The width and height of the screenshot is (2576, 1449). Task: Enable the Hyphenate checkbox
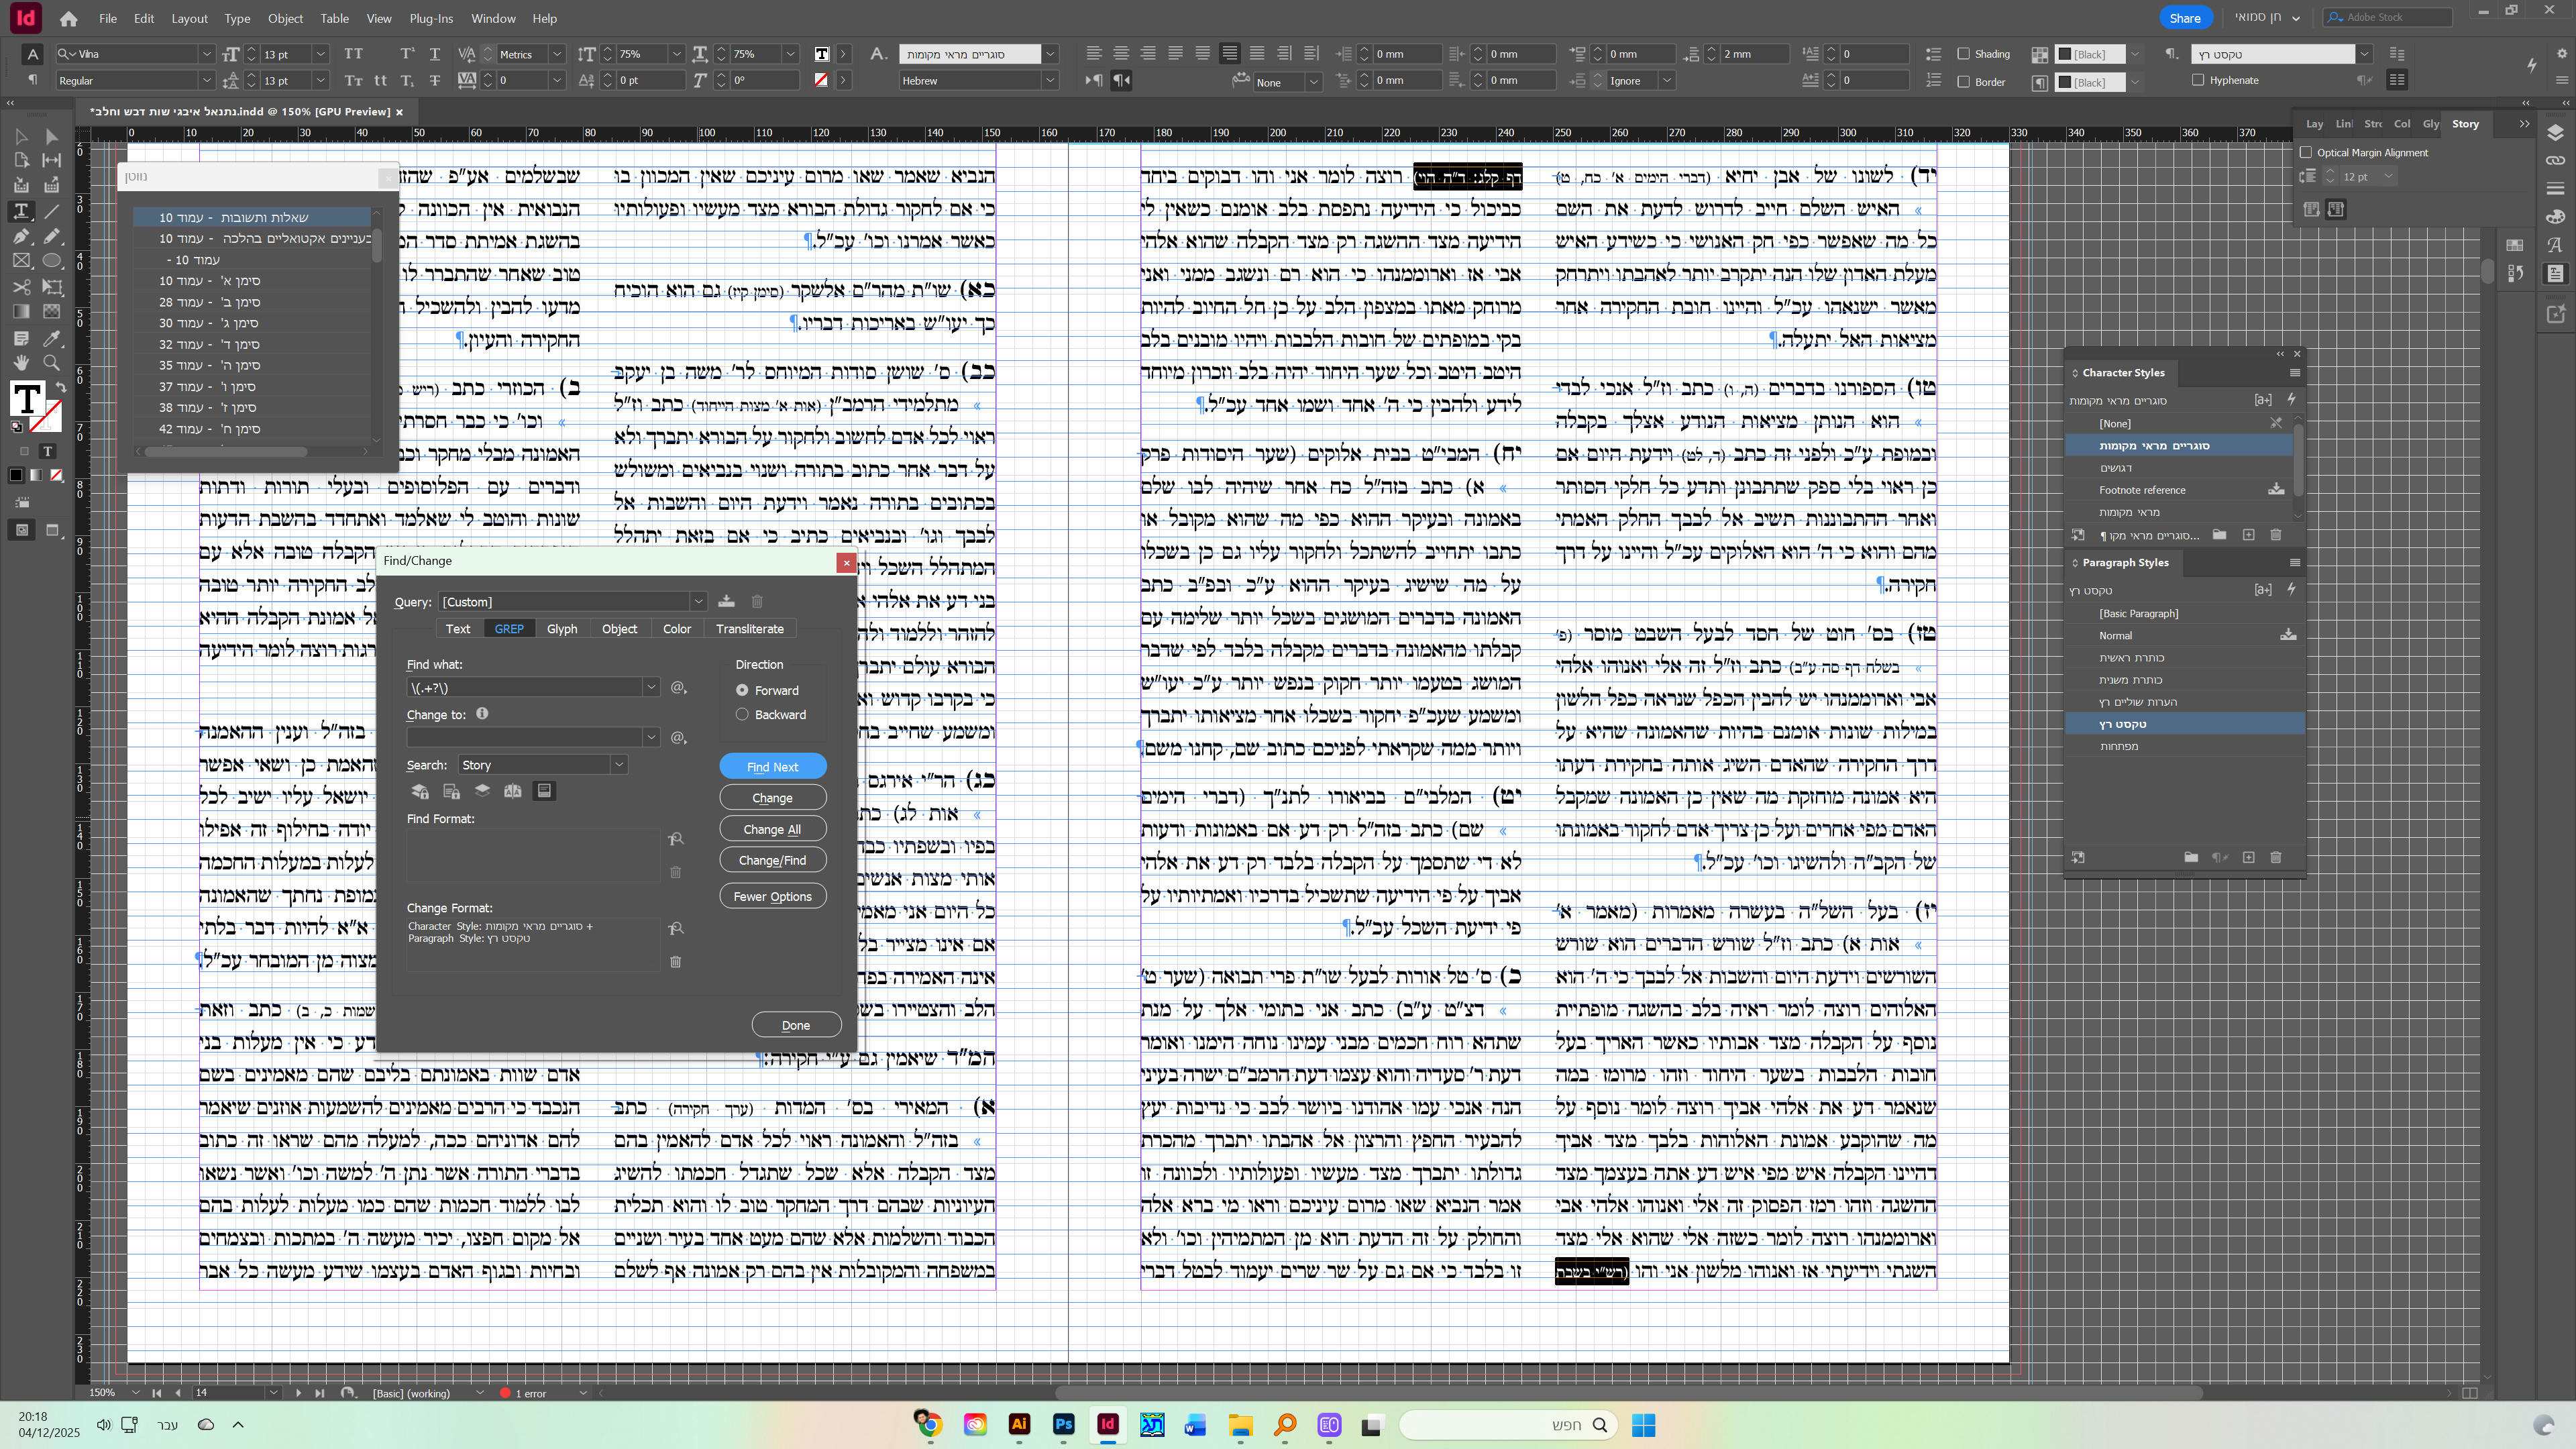2198,80
